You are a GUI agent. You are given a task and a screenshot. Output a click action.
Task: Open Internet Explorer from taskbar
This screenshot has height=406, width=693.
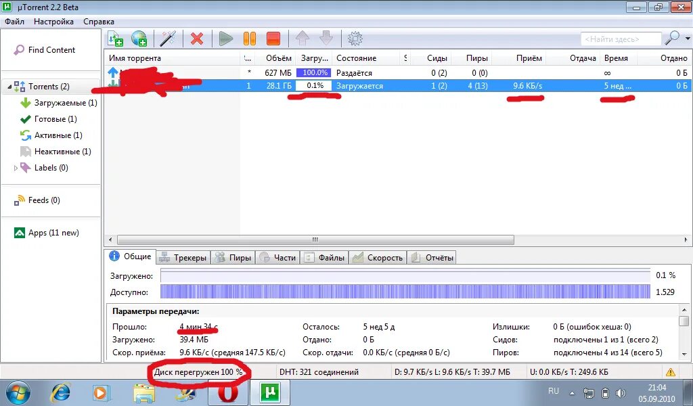pyautogui.click(x=60, y=392)
